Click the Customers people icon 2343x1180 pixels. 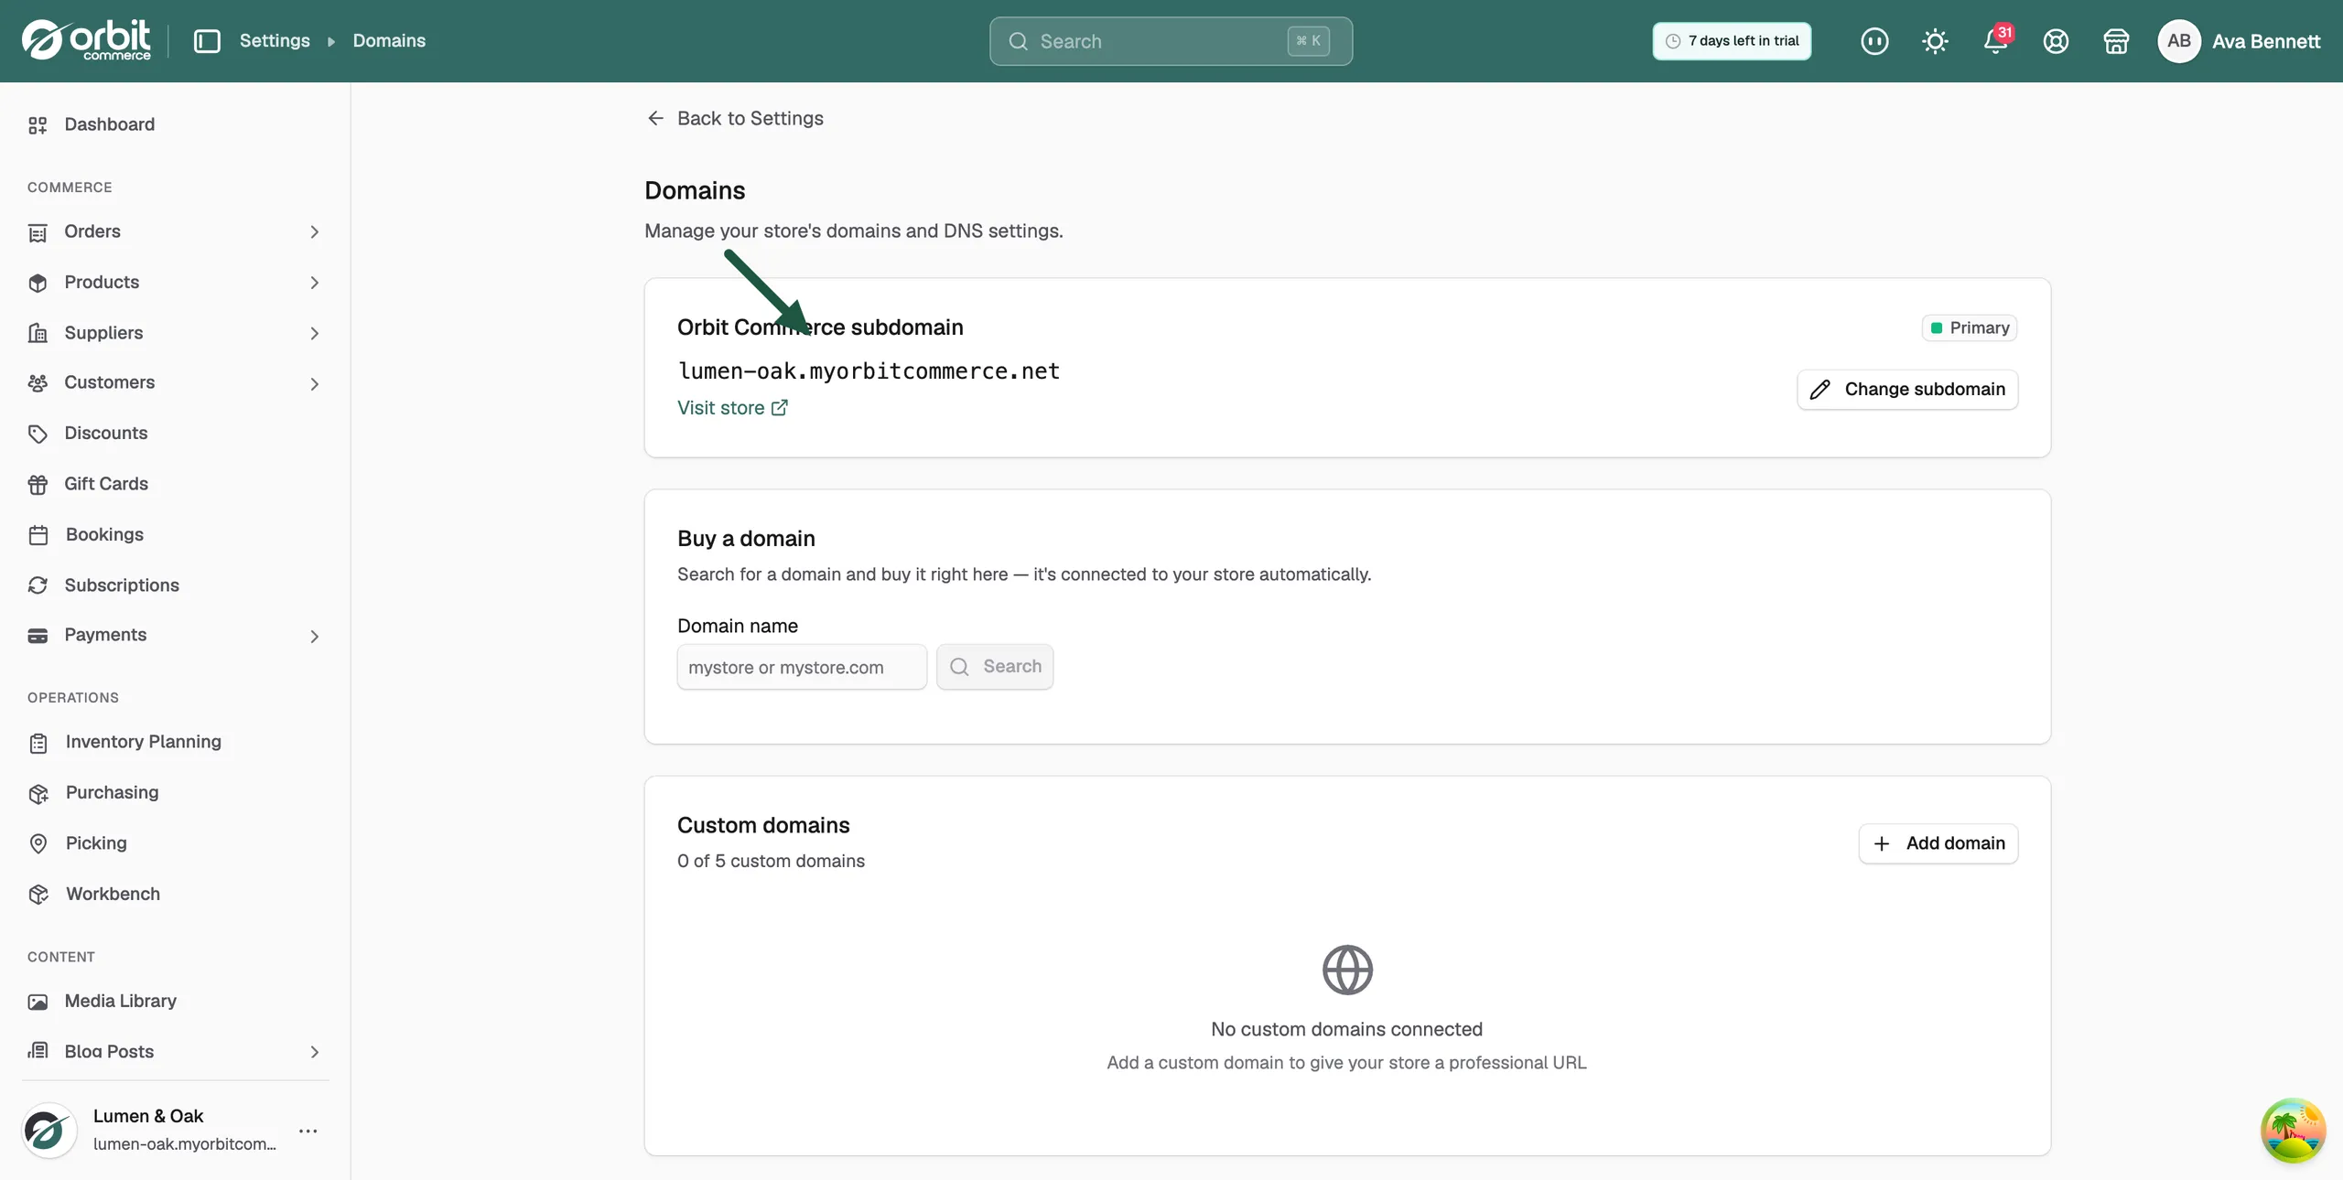click(38, 383)
